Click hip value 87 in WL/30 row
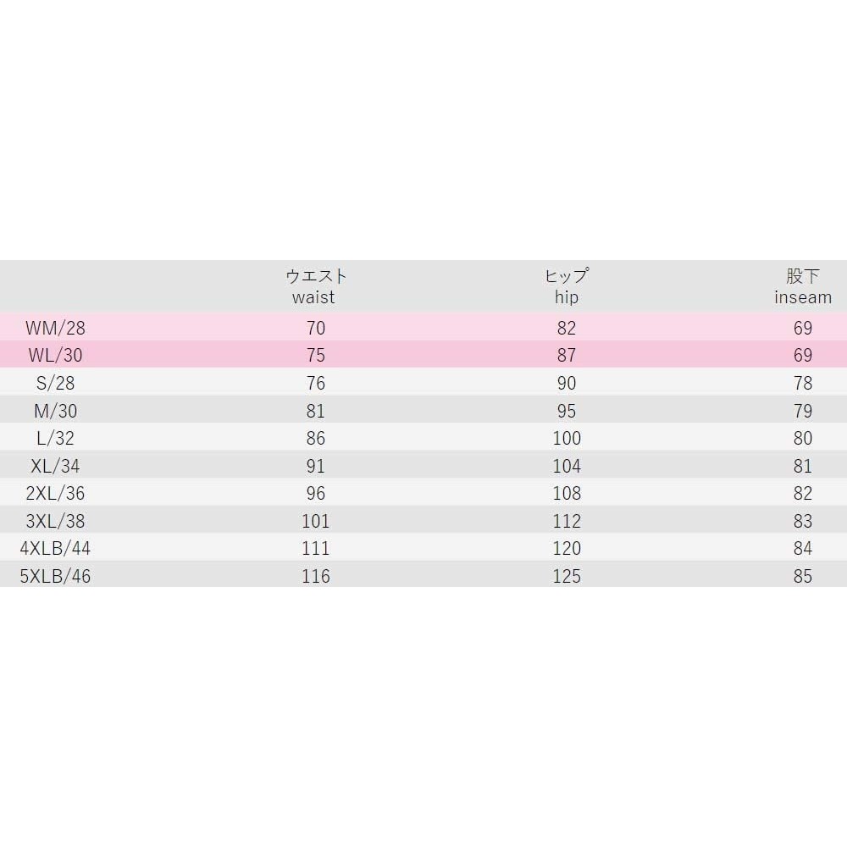This screenshot has width=847, height=847. point(567,356)
